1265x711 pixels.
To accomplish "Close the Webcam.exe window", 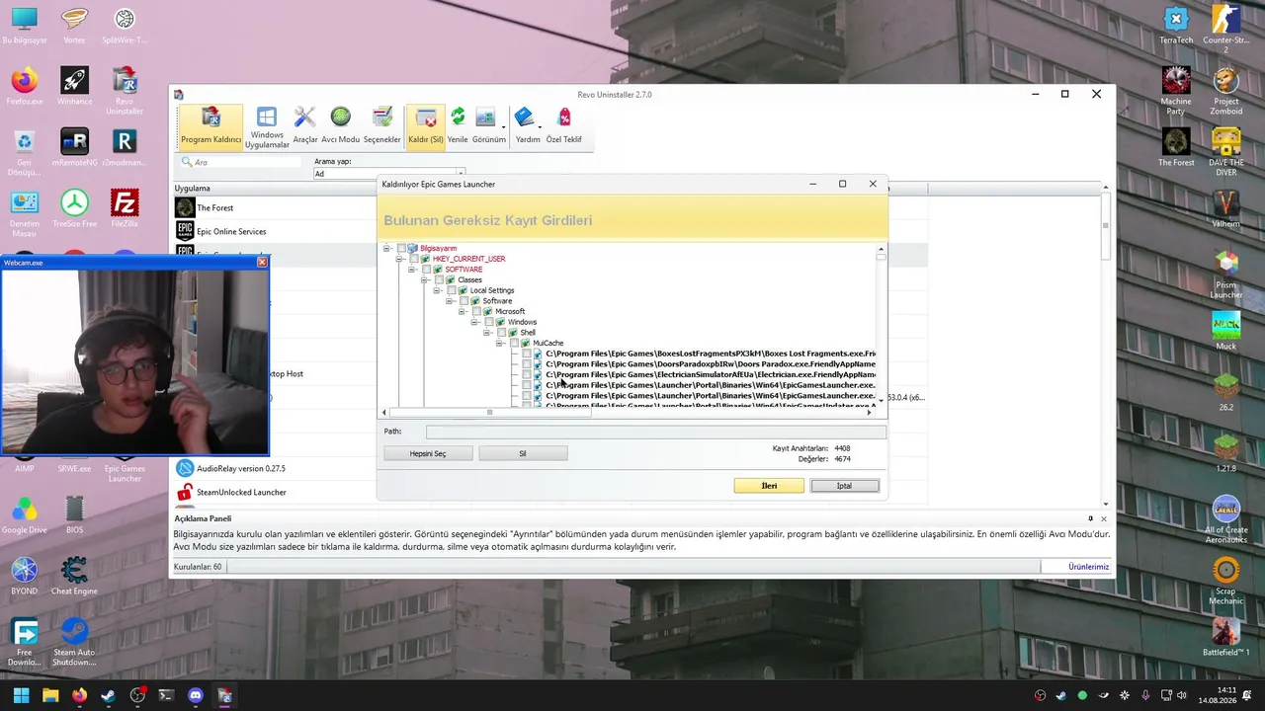I will point(262,262).
